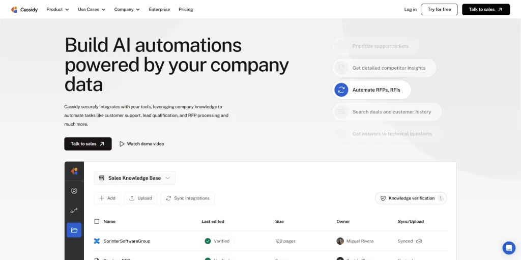Image resolution: width=521 pixels, height=260 pixels.
Task: Play the Watch demo video link
Action: tap(142, 143)
